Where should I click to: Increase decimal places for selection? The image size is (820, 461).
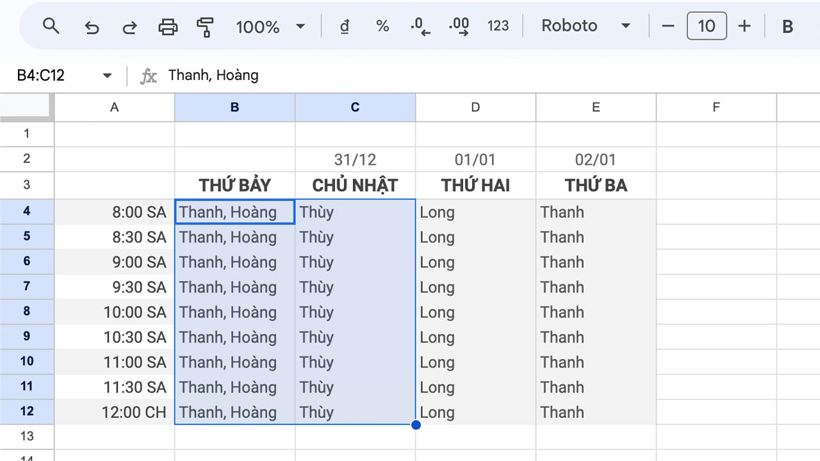458,26
